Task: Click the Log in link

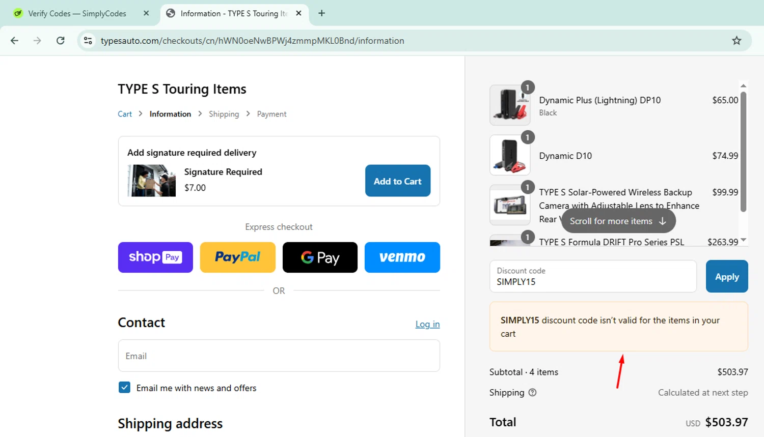Action: pyautogui.click(x=427, y=324)
